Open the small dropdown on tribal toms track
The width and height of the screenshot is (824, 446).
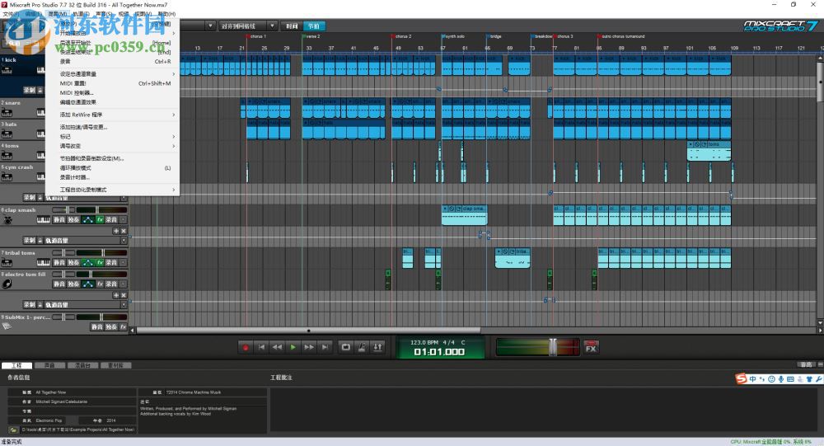[x=124, y=262]
